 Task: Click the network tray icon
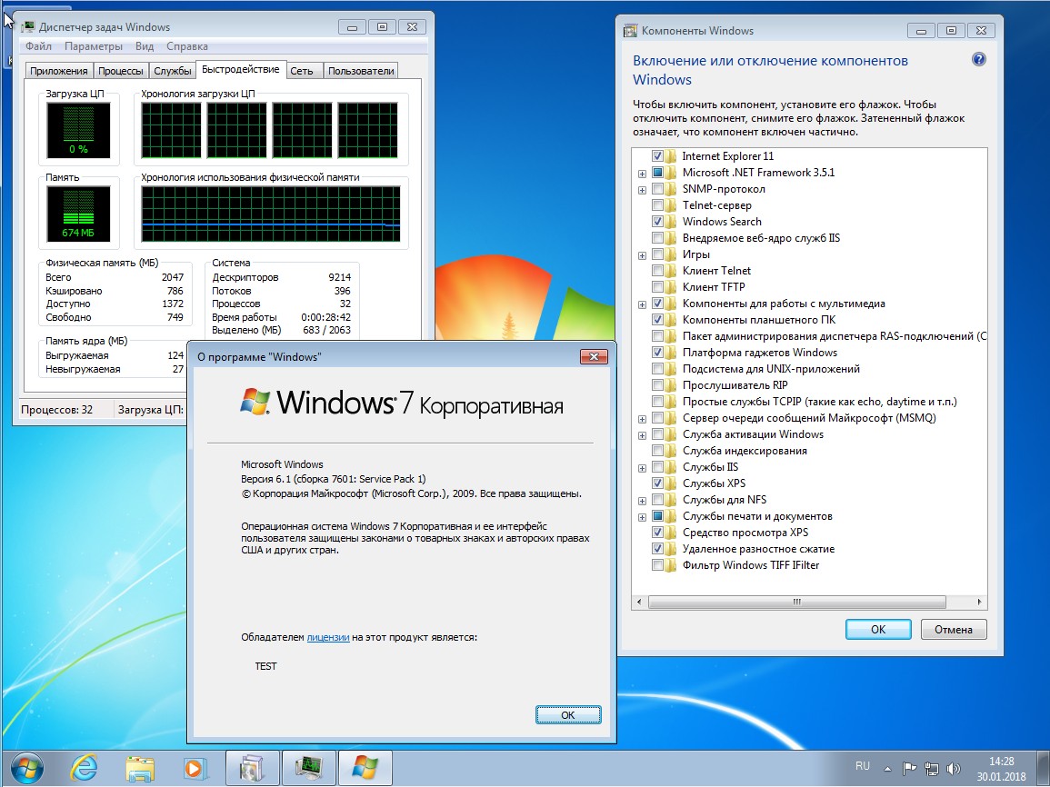coord(932,768)
